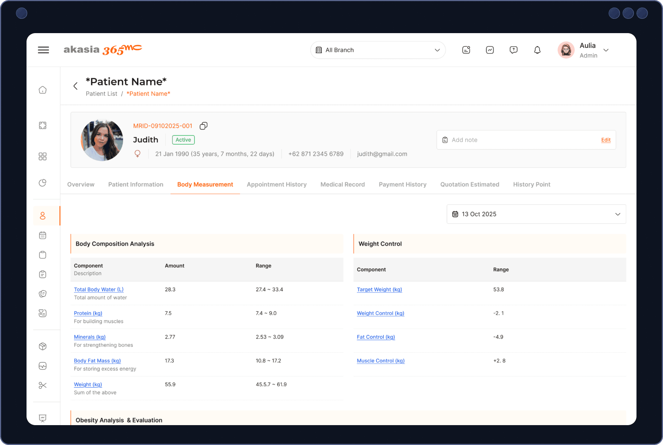The width and height of the screenshot is (663, 445).
Task: Expand the Aulia Admin account menu
Action: click(606, 50)
